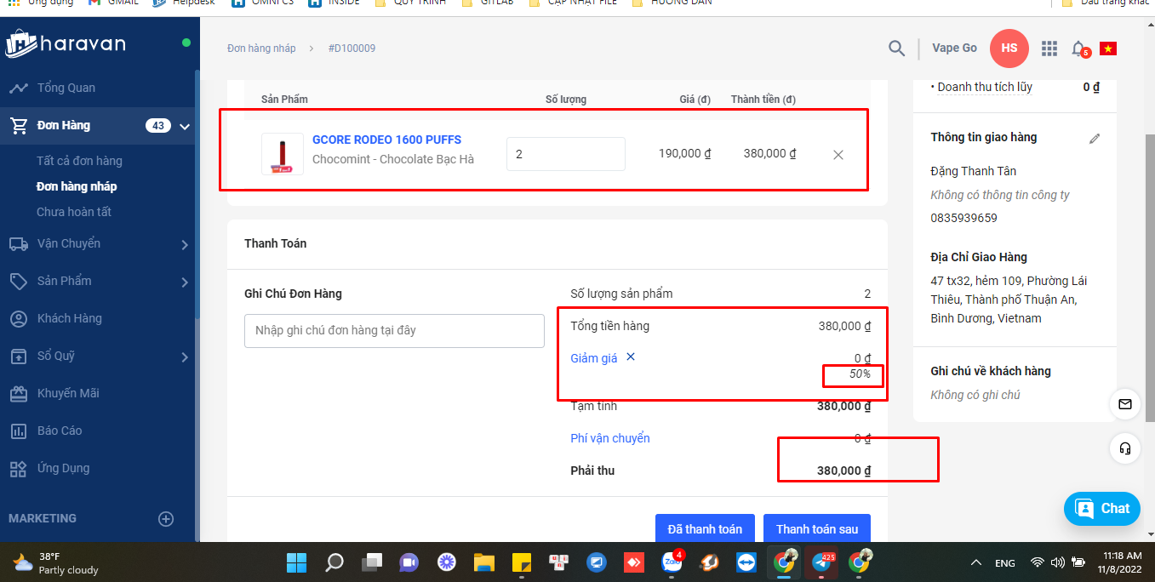The width and height of the screenshot is (1155, 582).
Task: Click the Phí vận chuyển link
Action: coord(609,438)
